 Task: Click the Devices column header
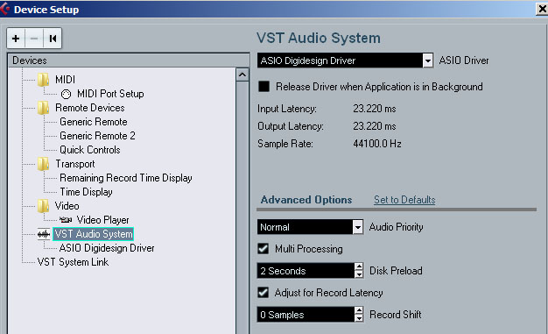(x=129, y=60)
